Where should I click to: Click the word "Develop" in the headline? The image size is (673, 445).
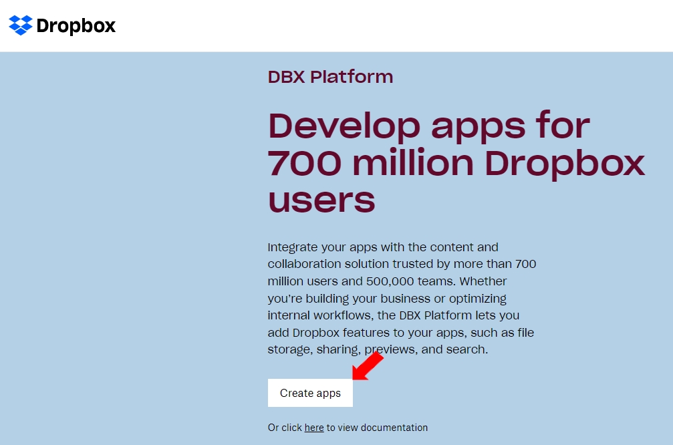[x=344, y=126]
